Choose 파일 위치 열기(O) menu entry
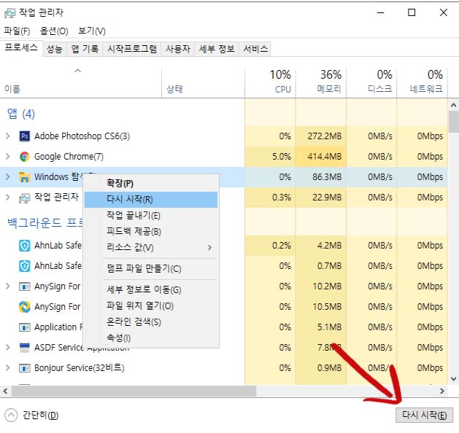 pos(151,306)
